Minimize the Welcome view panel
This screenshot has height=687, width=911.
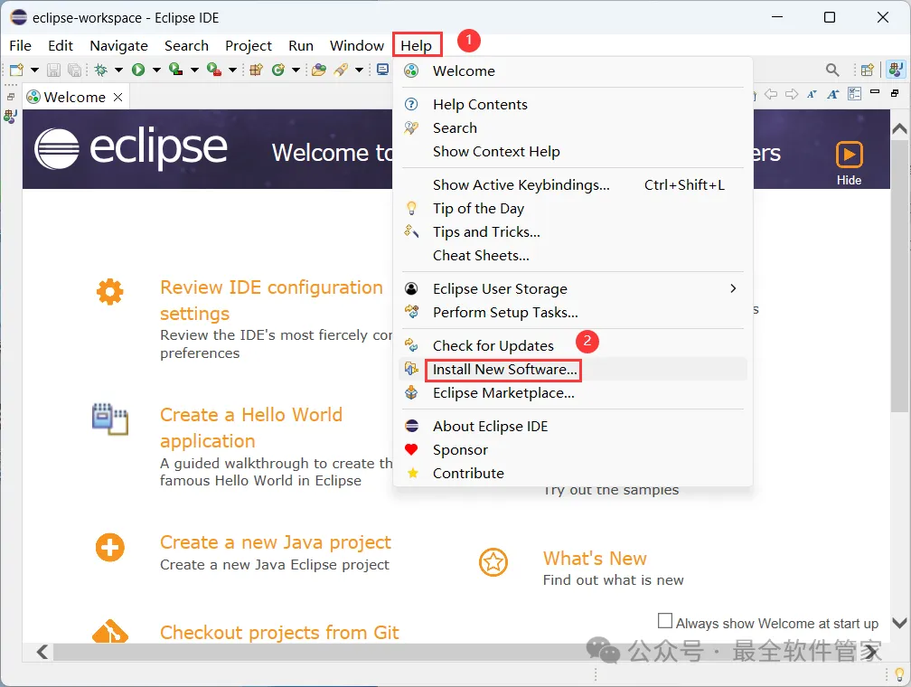875,92
